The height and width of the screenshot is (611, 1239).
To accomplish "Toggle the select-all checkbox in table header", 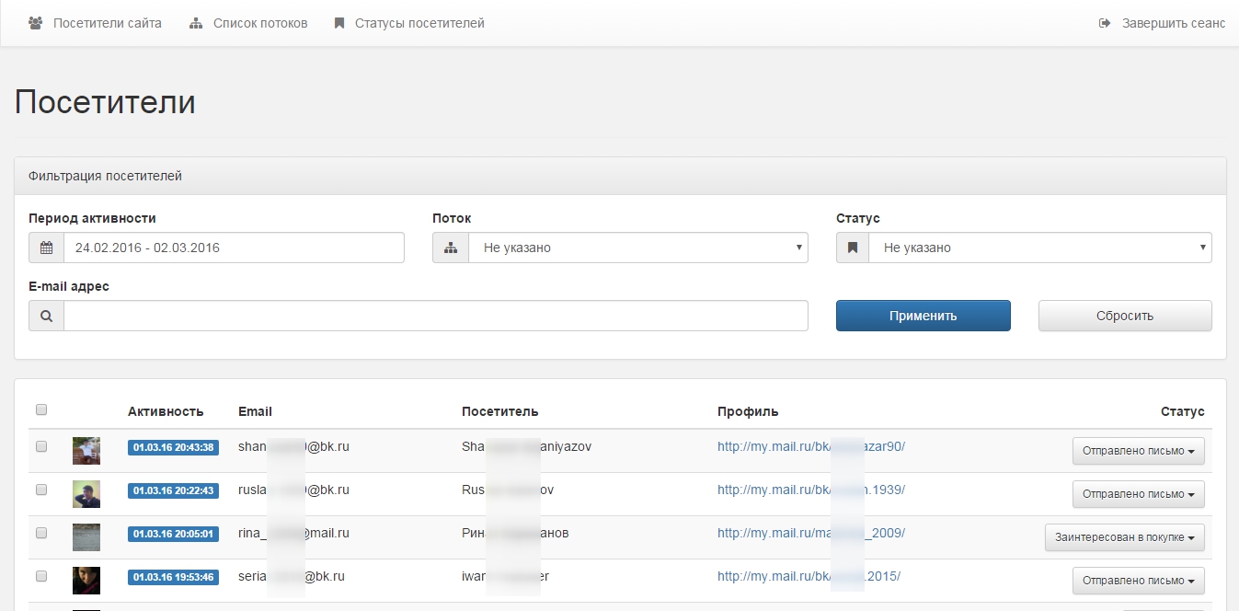I will click(x=41, y=410).
